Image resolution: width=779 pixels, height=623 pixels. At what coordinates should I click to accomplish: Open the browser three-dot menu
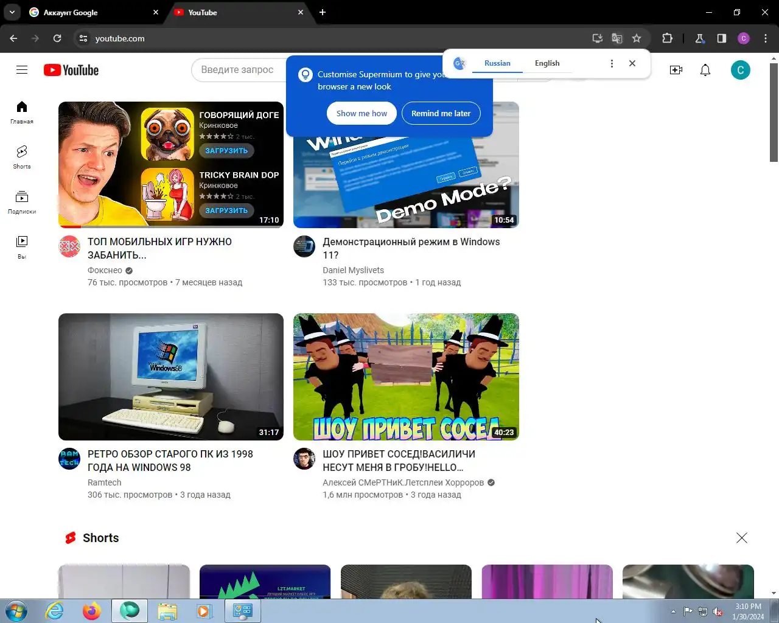click(766, 38)
